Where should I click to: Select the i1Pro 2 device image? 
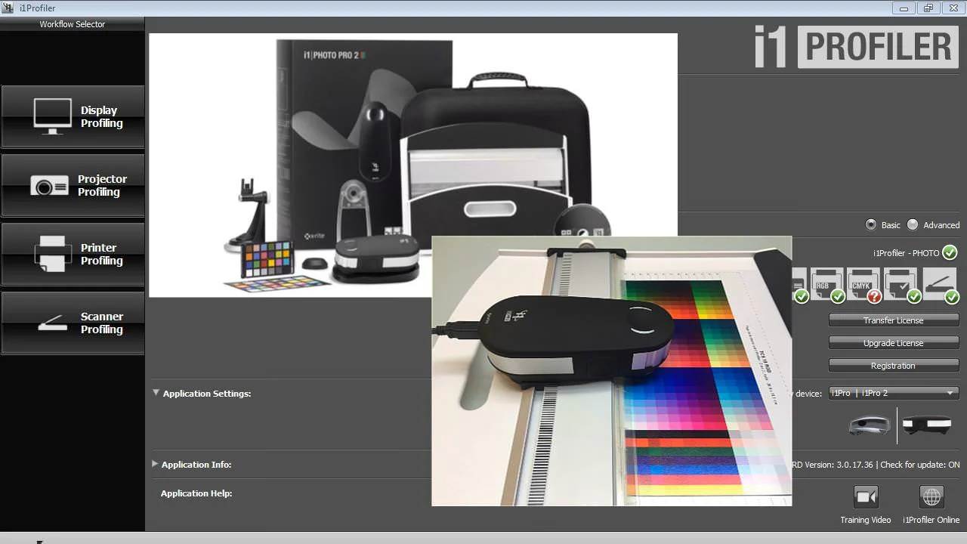[927, 425]
